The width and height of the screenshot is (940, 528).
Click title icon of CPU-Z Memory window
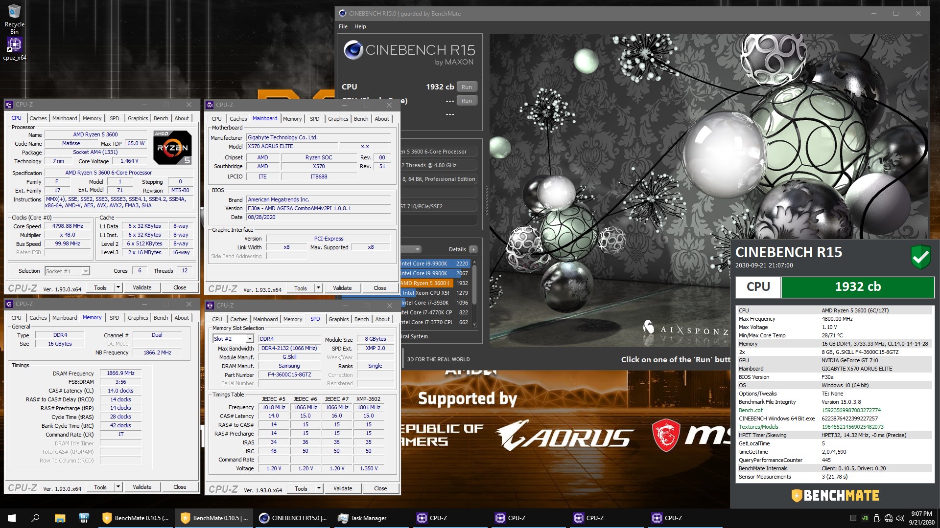click(x=9, y=304)
